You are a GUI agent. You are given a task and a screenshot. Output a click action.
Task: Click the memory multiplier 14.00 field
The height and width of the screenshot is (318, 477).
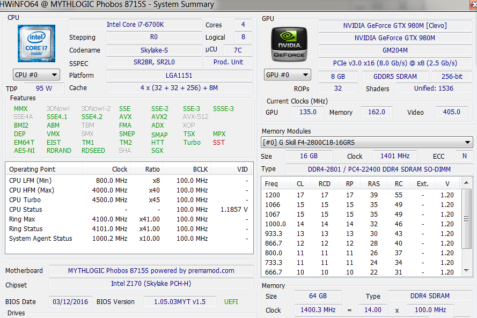[373, 310]
